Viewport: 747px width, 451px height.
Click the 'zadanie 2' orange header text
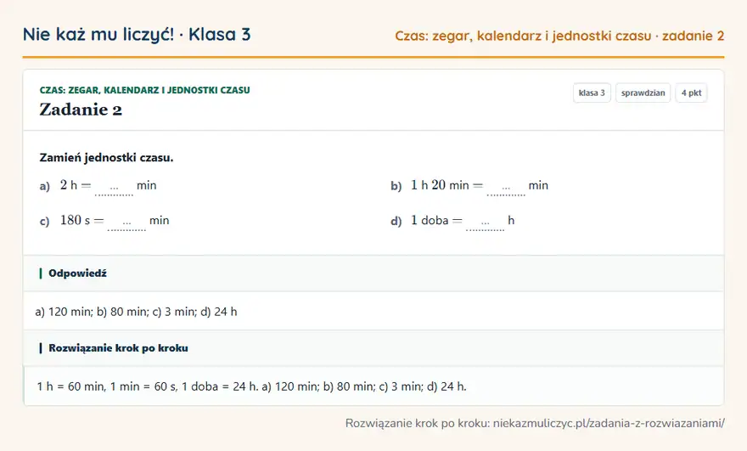(694, 36)
